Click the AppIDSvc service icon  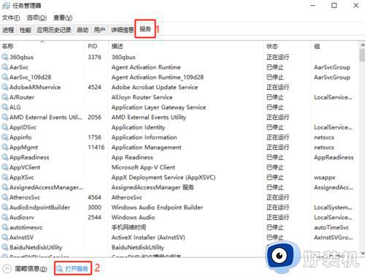[x=5, y=127]
